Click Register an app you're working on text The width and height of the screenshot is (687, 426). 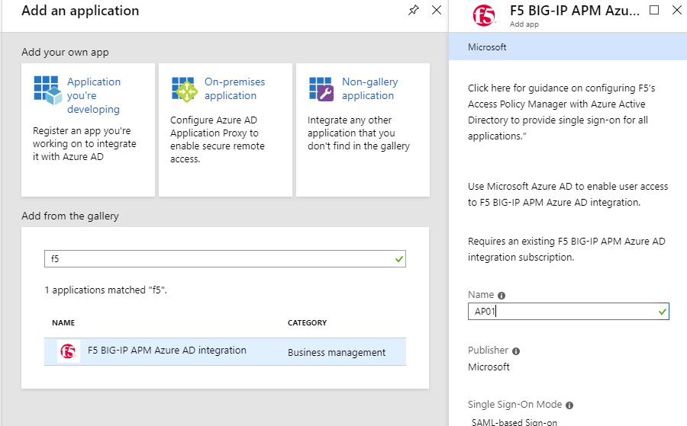pyautogui.click(x=84, y=143)
